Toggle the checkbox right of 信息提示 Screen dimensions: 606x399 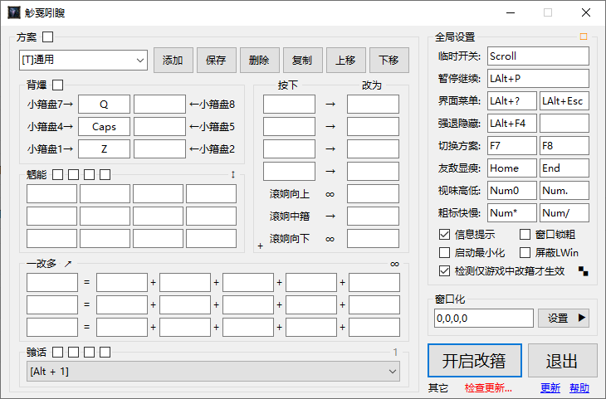point(525,235)
